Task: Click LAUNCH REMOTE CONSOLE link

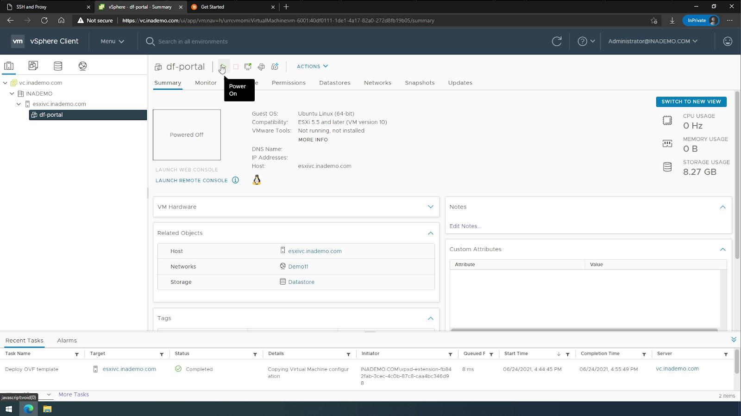Action: [x=192, y=180]
